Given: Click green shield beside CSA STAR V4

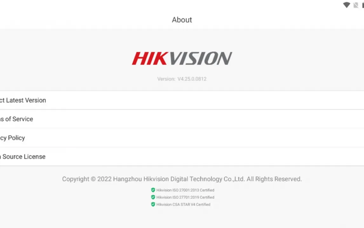Looking at the screenshot, I should [153, 204].
